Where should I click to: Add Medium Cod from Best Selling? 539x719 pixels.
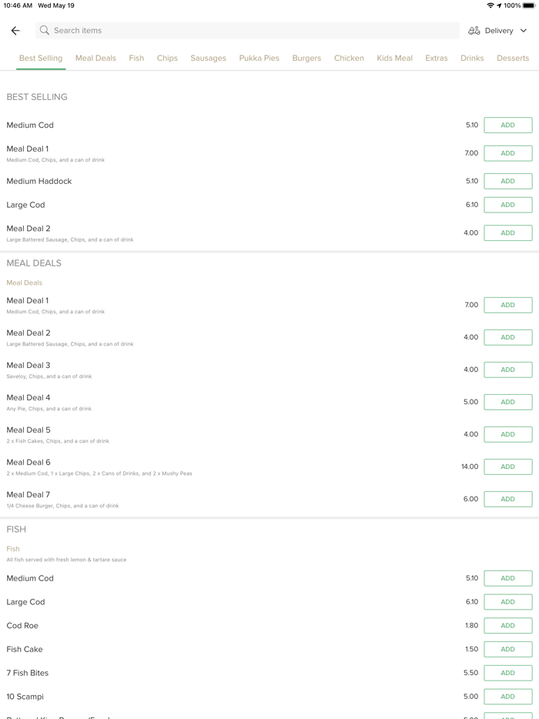[507, 125]
